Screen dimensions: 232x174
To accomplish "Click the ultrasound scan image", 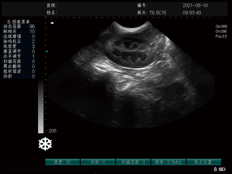I will (x=131, y=74).
